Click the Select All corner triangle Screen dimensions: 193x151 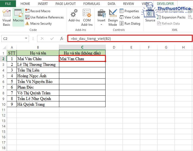click(x=4, y=47)
